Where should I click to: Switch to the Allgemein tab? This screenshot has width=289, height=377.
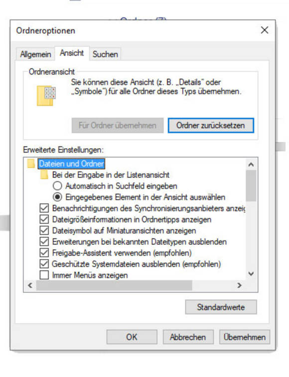point(35,54)
